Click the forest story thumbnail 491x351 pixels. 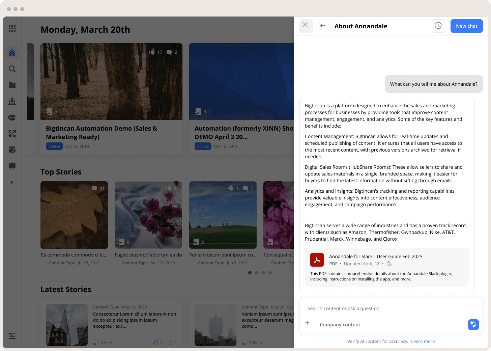(111, 82)
